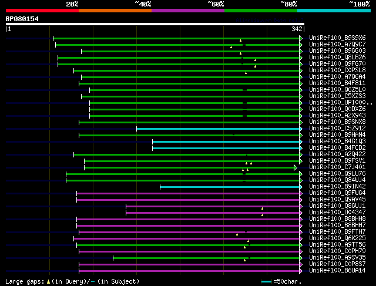Click the yellow gap marker below UniRef100_B9FTH7 bar
The width and height of the screenshot is (376, 286).
pos(237,234)
